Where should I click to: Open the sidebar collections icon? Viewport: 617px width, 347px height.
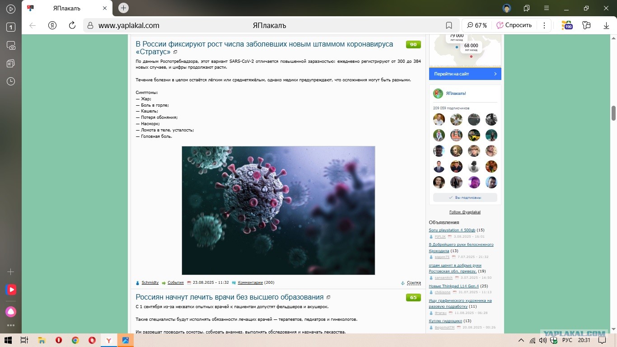point(11,63)
